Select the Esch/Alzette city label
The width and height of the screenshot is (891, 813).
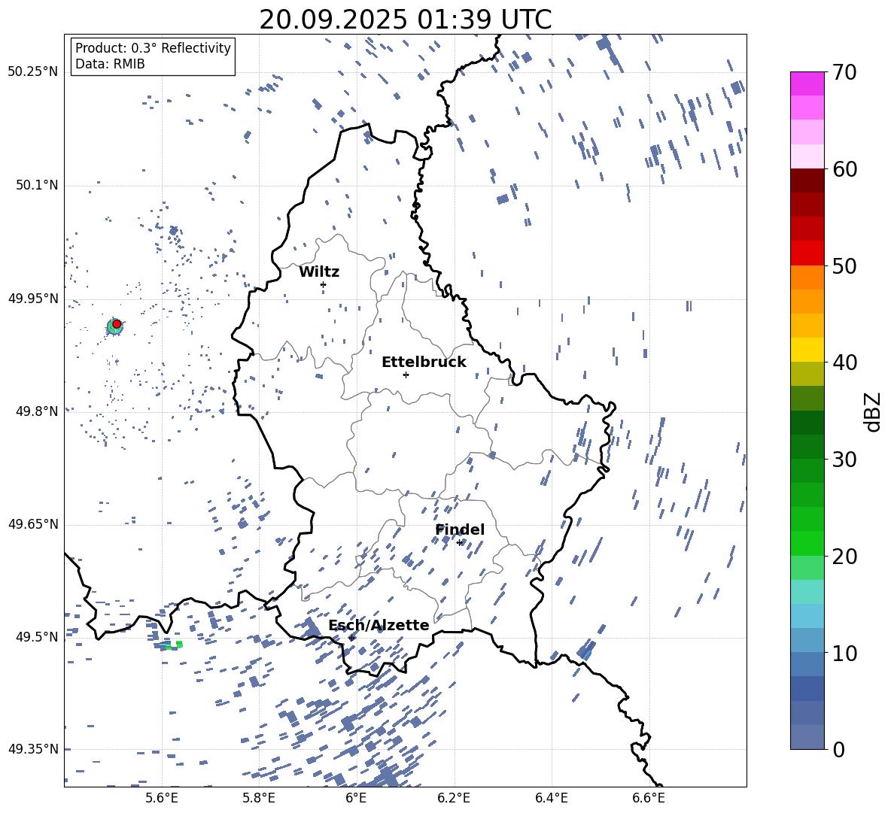pos(379,625)
